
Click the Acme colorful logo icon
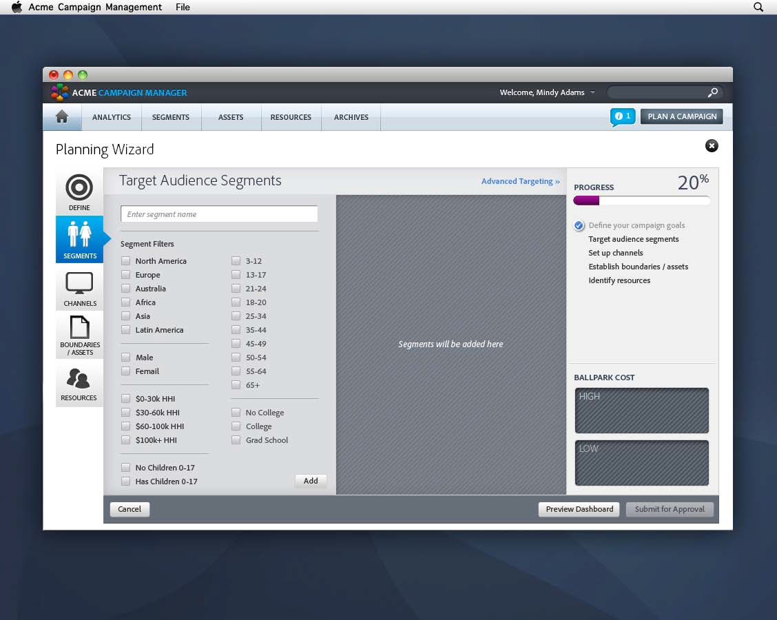point(59,92)
